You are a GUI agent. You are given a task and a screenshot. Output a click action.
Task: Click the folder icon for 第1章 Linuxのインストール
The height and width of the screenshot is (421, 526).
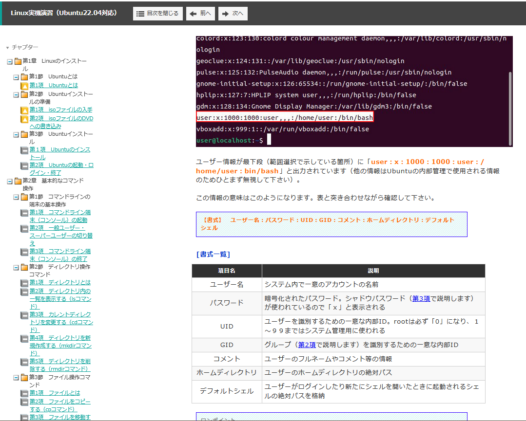18,61
